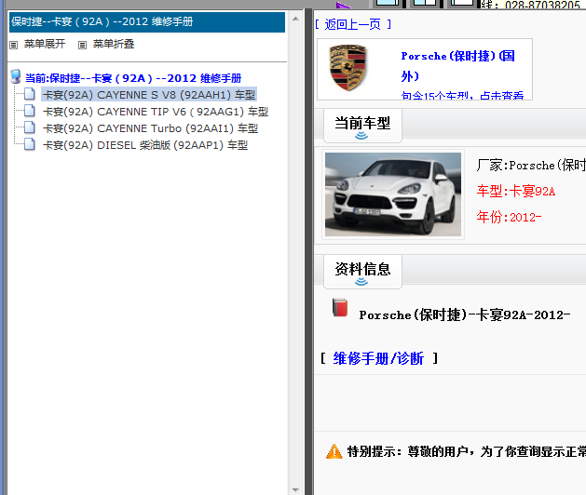
Task: Collapse all menus with 菜单折叠
Action: tap(114, 44)
